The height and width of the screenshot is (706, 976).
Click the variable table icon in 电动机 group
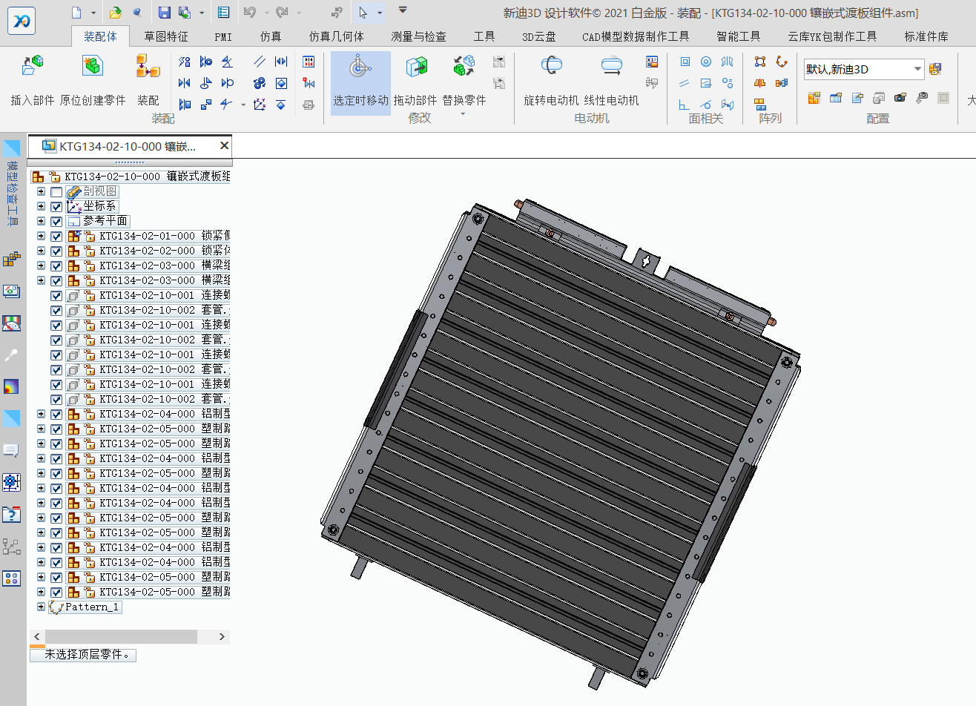[652, 62]
